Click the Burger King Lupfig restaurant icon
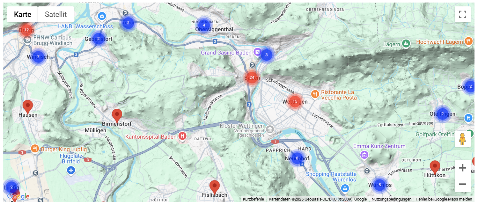 pyautogui.click(x=35, y=148)
